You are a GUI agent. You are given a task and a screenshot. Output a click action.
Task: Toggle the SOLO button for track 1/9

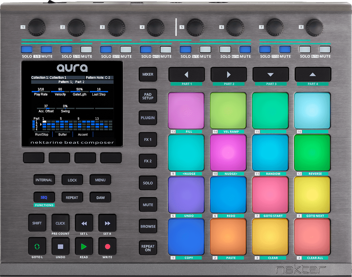tap(26, 49)
